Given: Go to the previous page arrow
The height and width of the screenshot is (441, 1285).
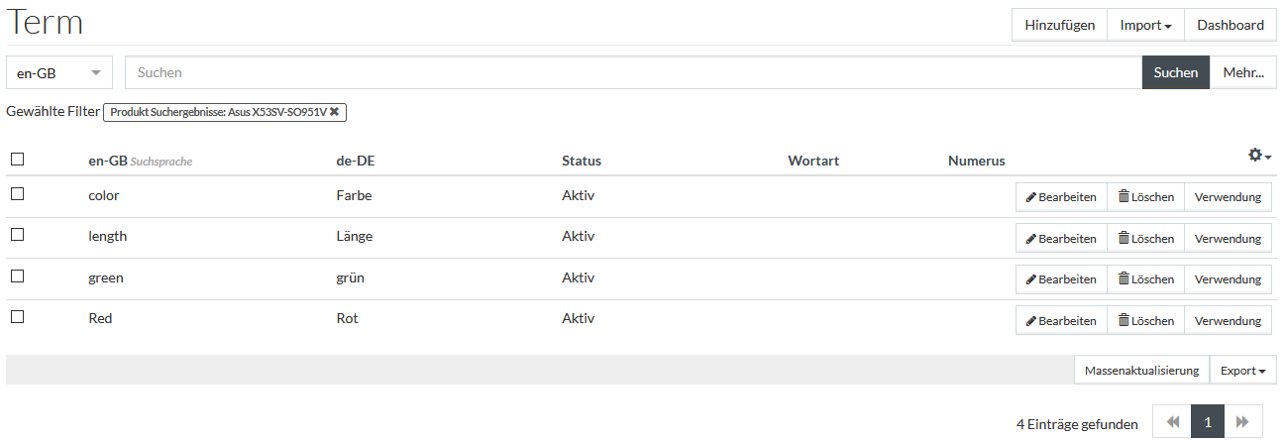Looking at the screenshot, I should click(1173, 422).
